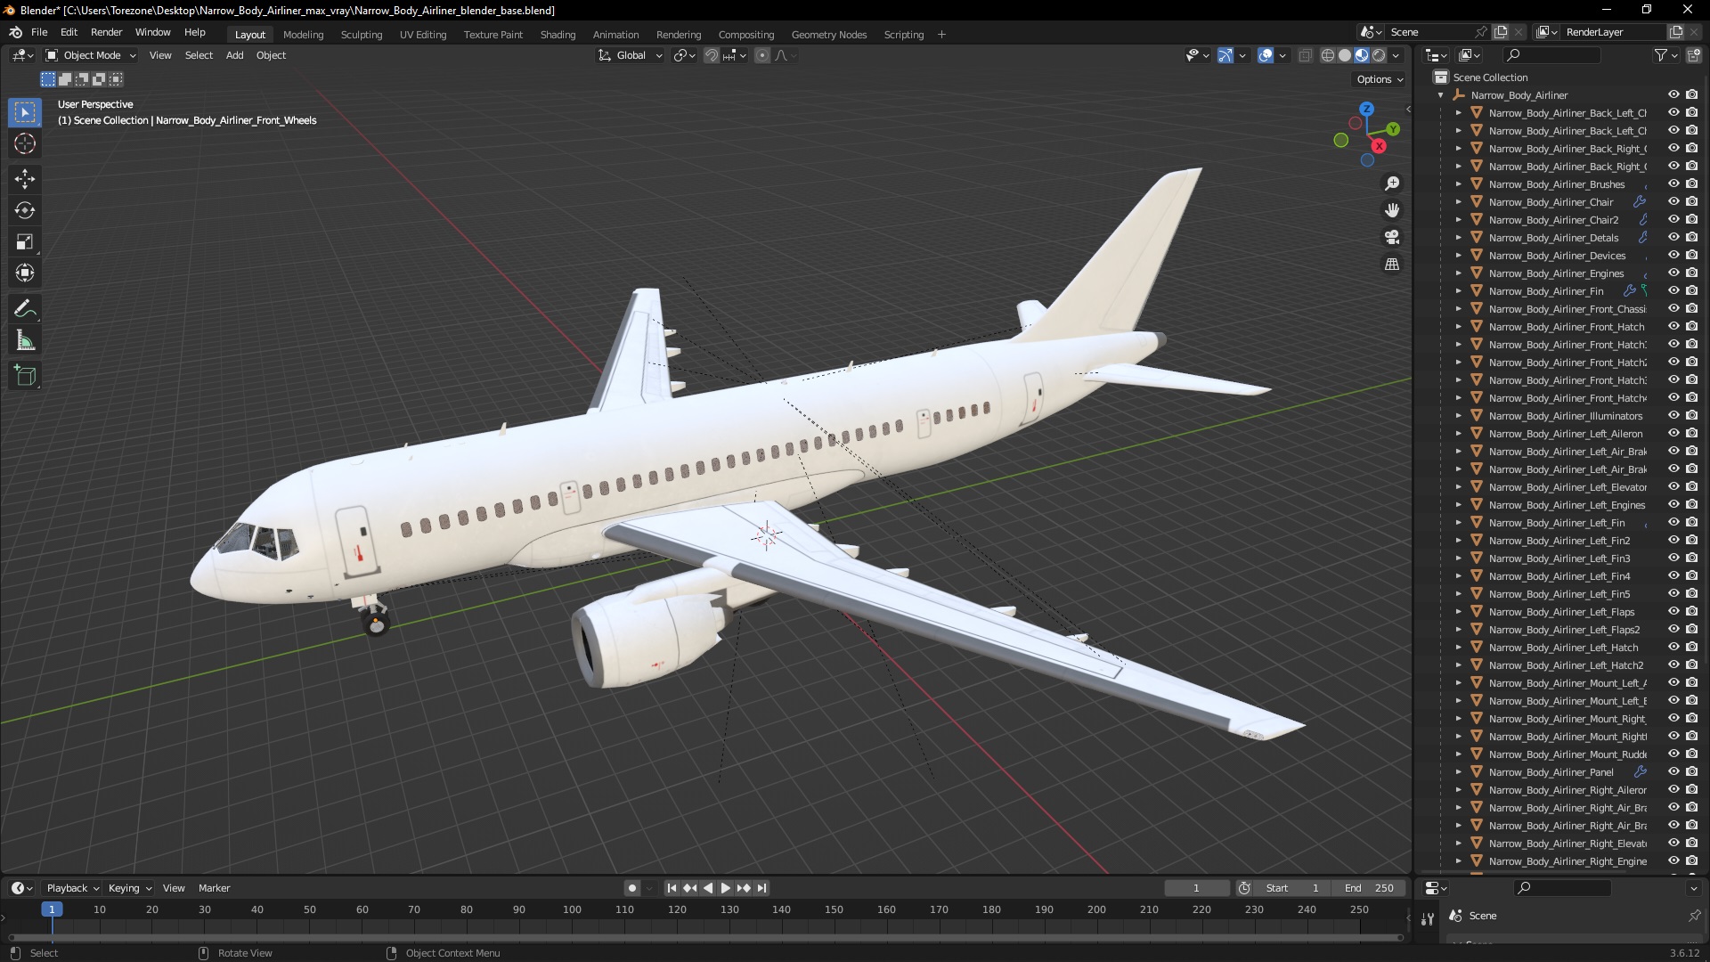
Task: Open viewport shading options dropdown arrow
Action: (1396, 55)
